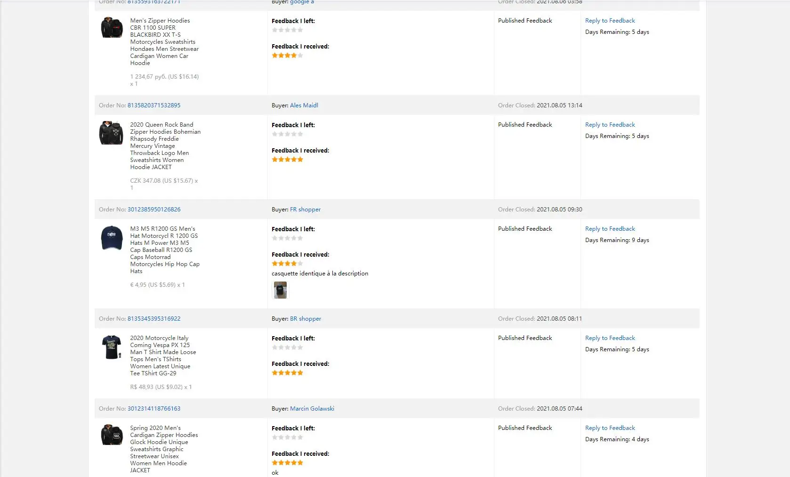Click the four-star rating on the cap order

point(287,264)
